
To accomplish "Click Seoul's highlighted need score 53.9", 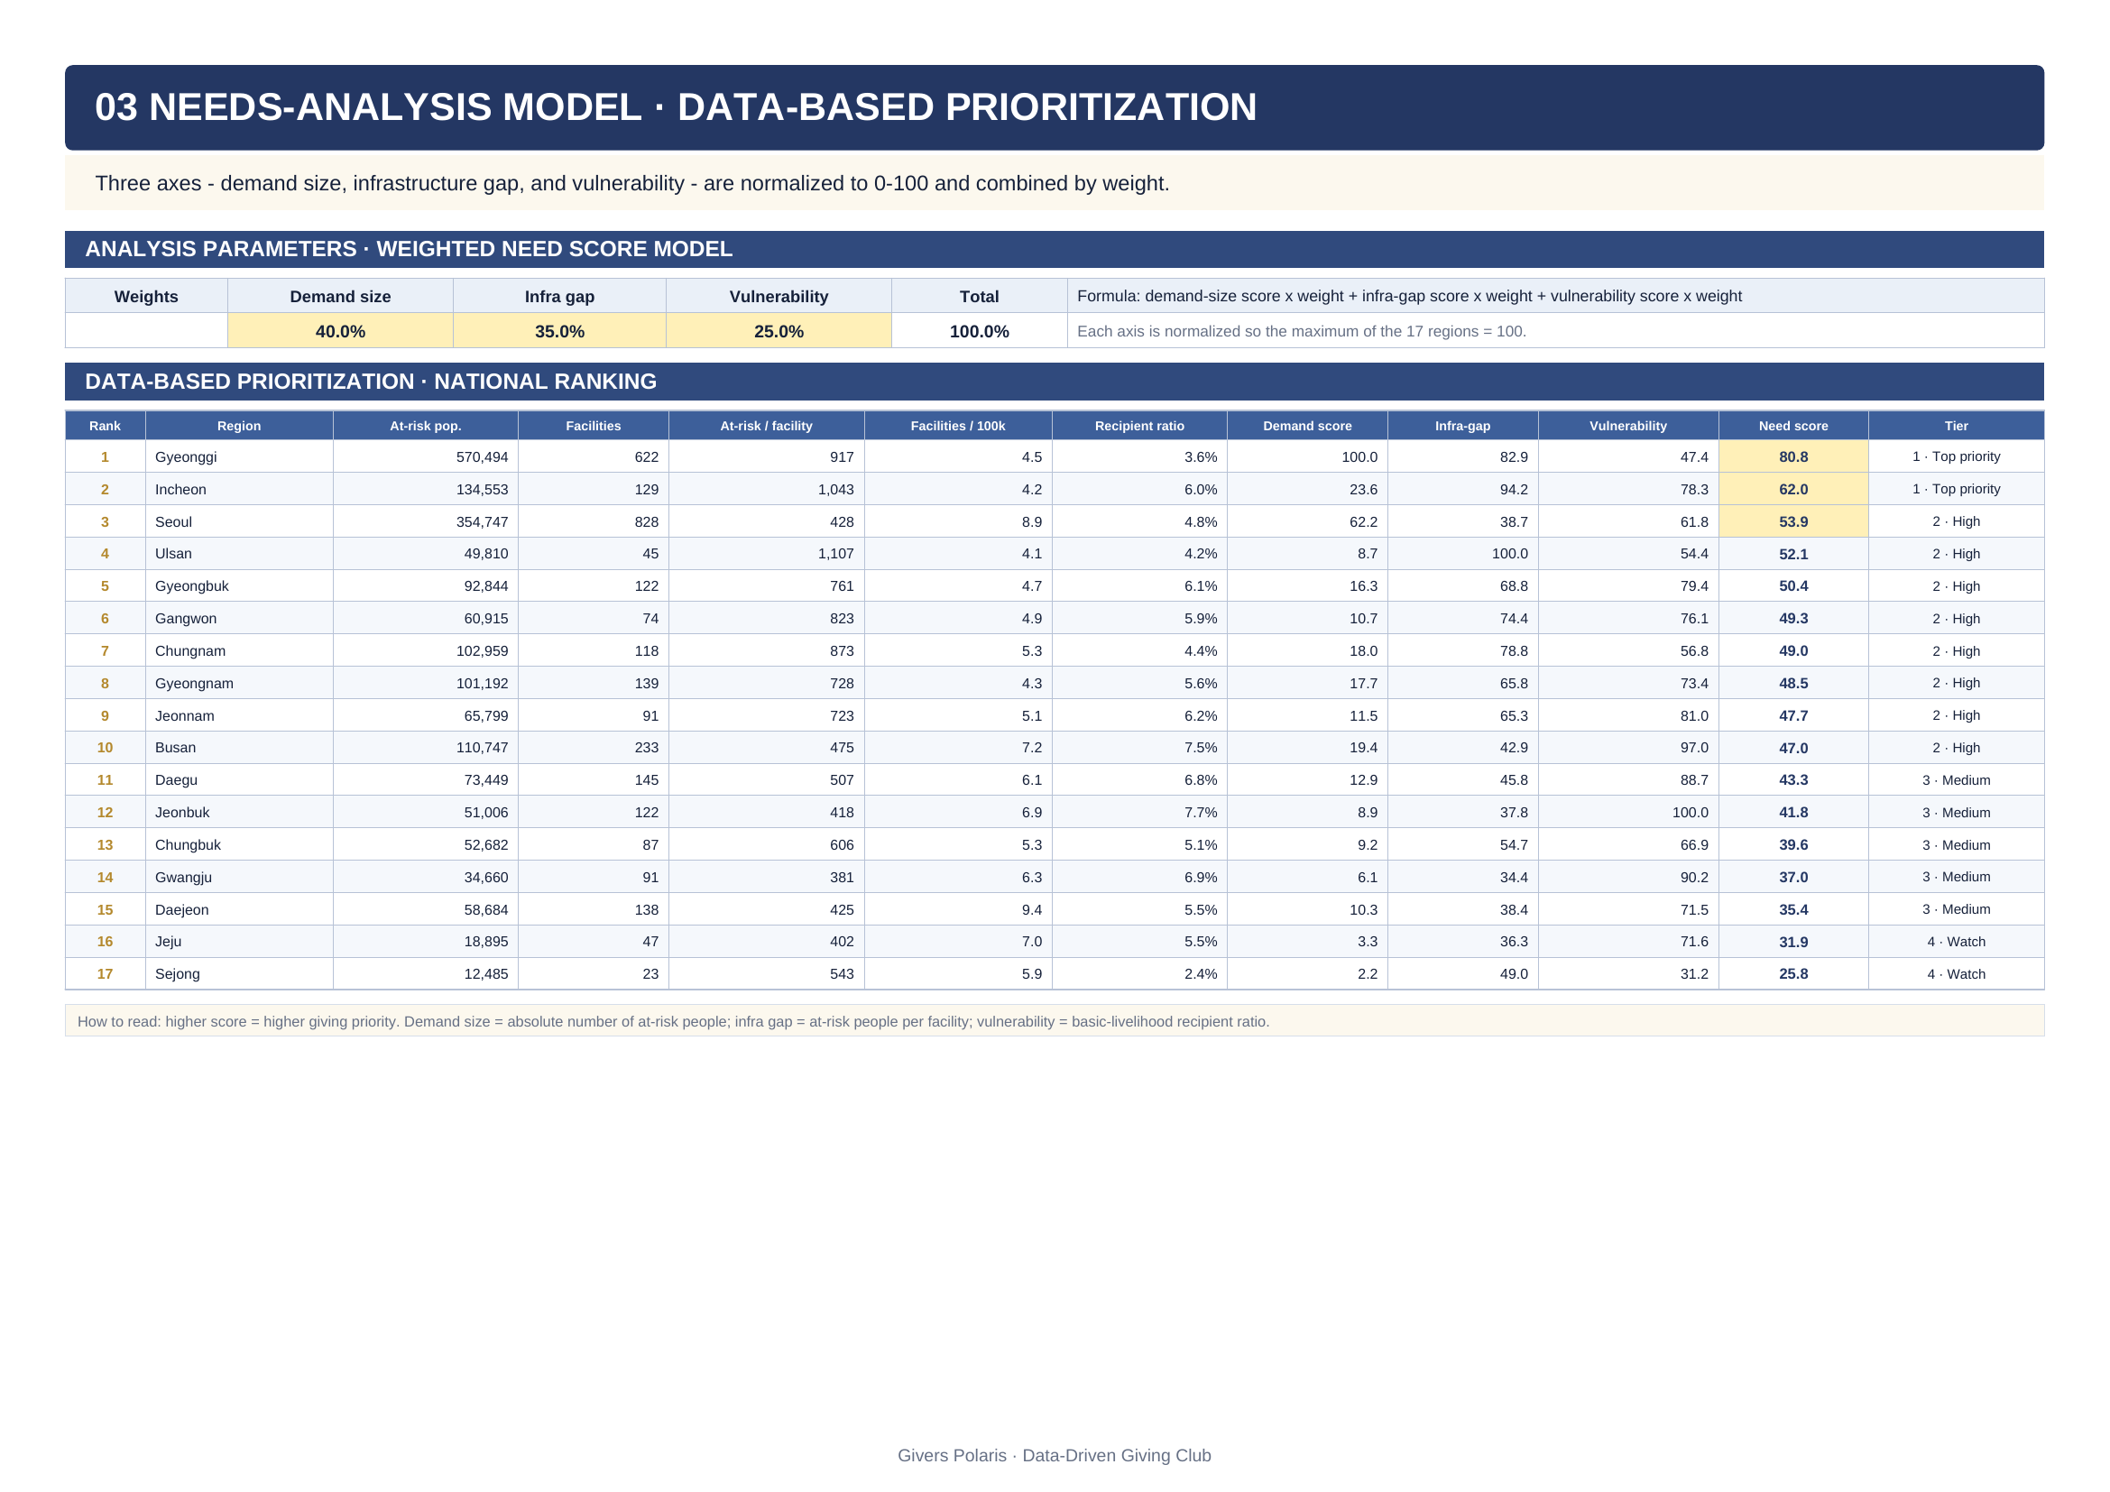I will tap(1793, 520).
